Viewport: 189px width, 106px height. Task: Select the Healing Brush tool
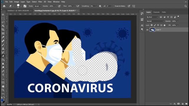click(3, 41)
